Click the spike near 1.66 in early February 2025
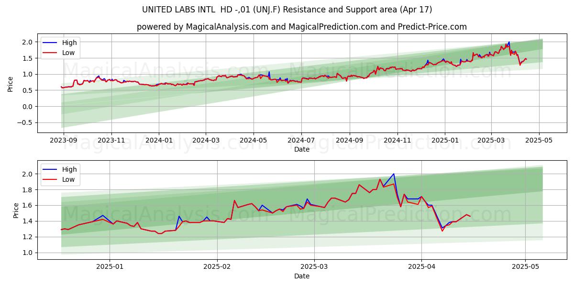This screenshot has height=287, width=574. click(x=234, y=200)
